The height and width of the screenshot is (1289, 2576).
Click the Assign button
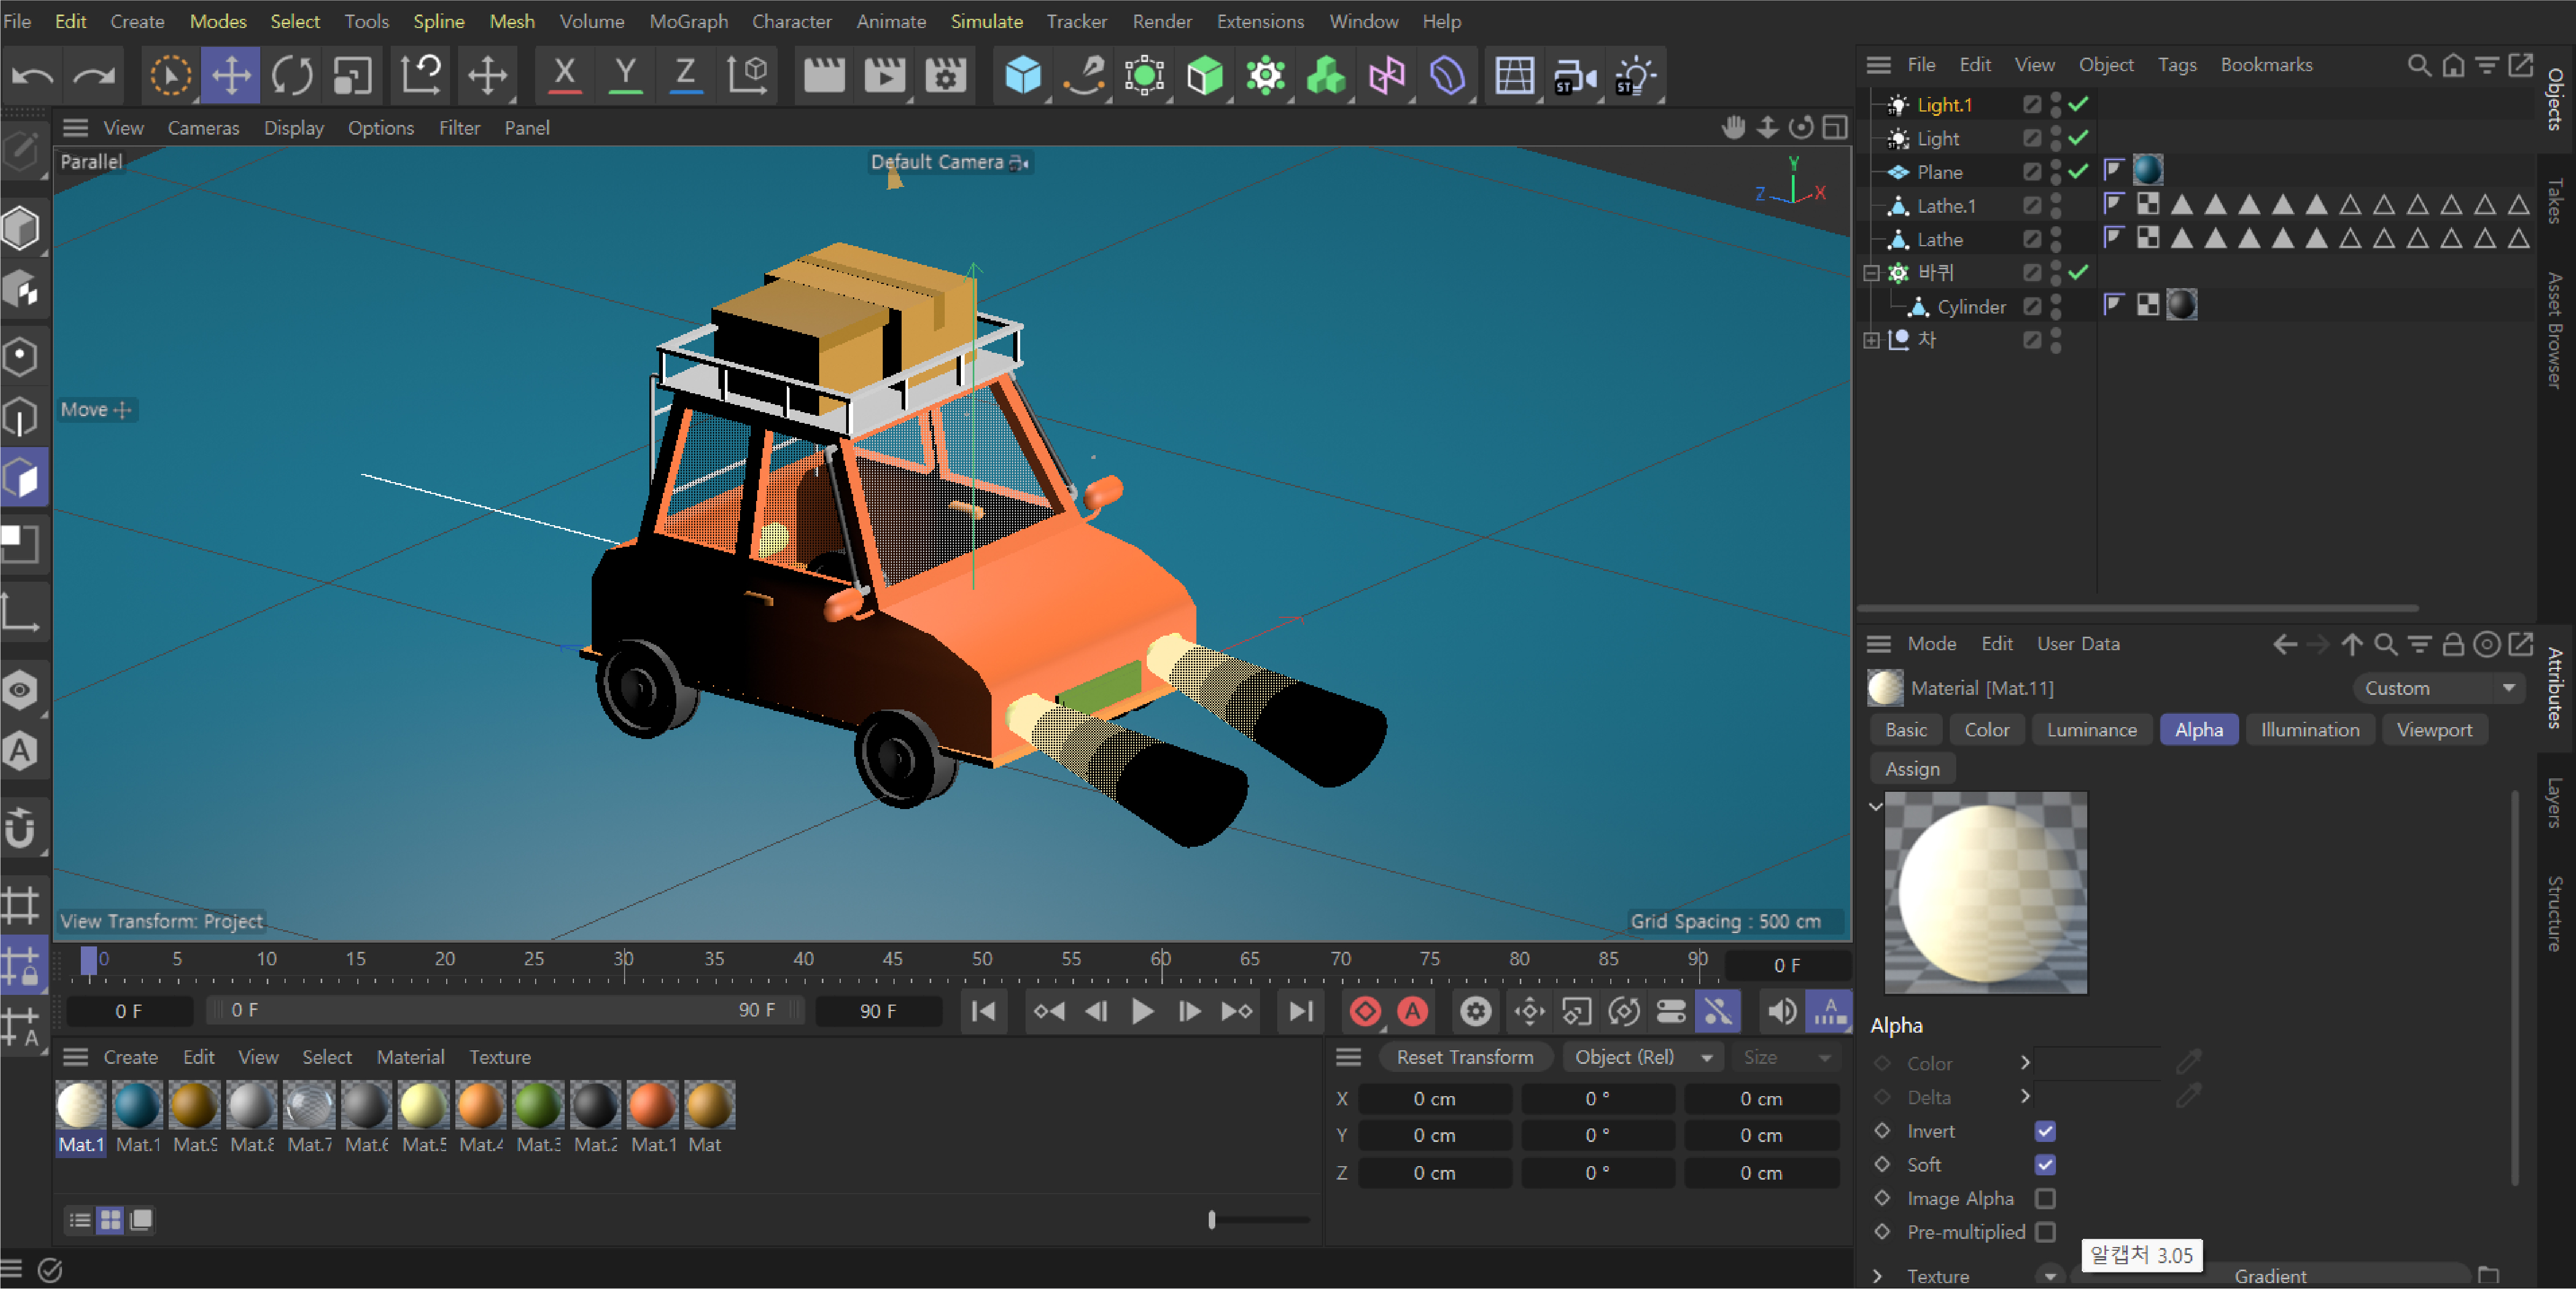(1912, 769)
